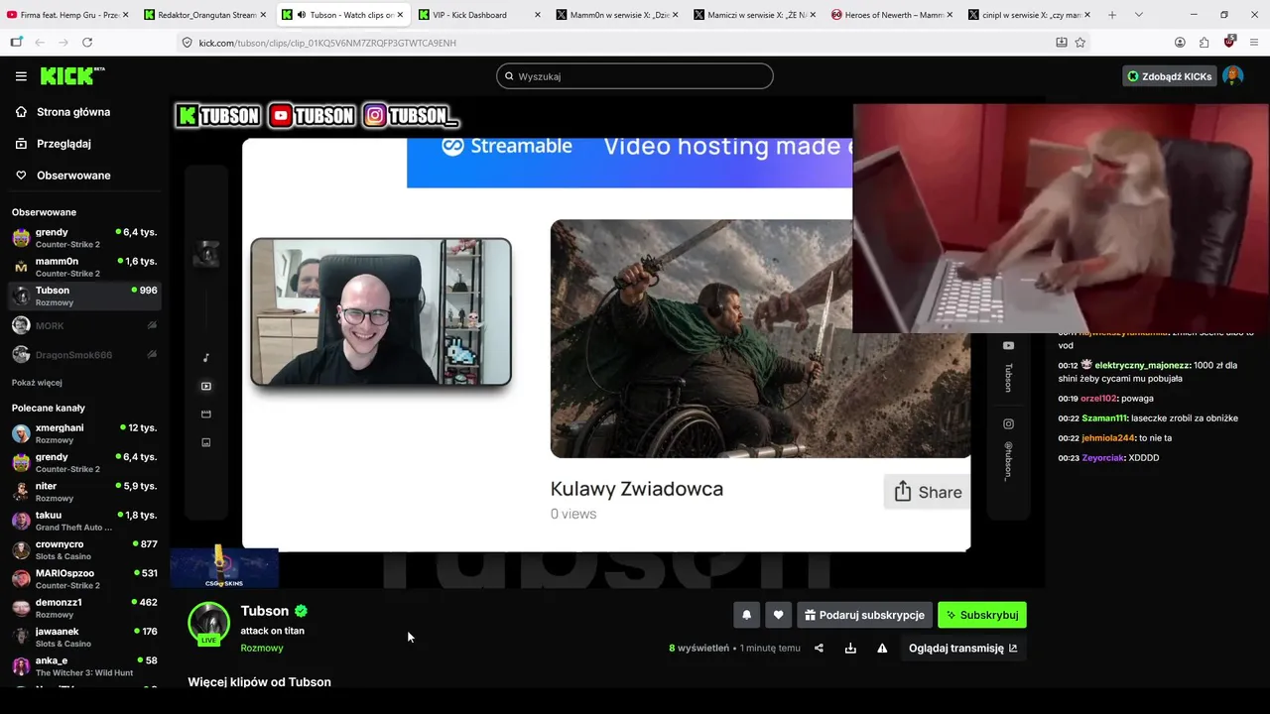Click the share clip icon

click(819, 649)
